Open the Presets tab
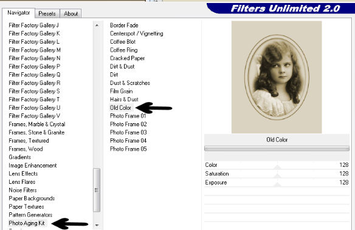The height and width of the screenshot is (230, 355). [47, 14]
